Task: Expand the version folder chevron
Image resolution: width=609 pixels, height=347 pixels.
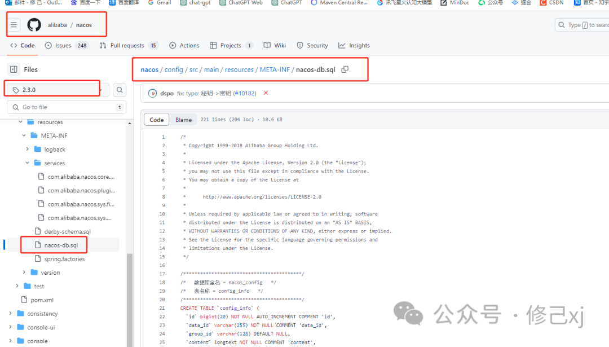Action: [x=24, y=273]
